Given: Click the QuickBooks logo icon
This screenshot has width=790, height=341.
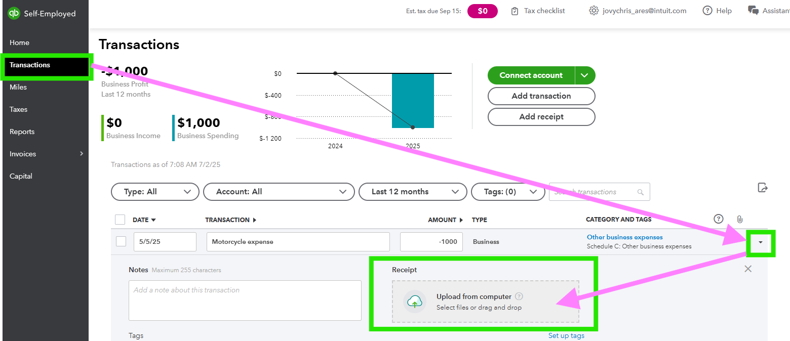Looking at the screenshot, I should point(14,14).
